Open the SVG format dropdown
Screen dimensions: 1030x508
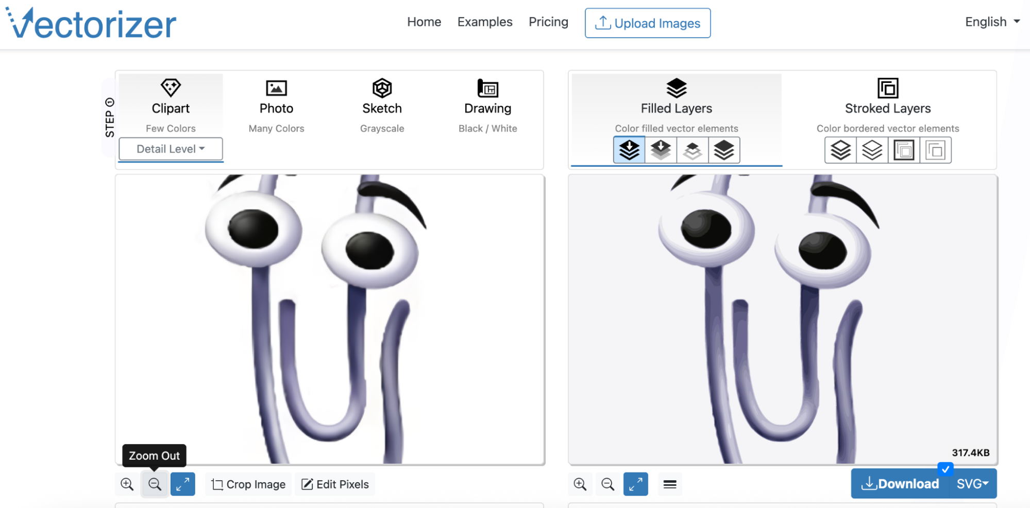point(972,484)
